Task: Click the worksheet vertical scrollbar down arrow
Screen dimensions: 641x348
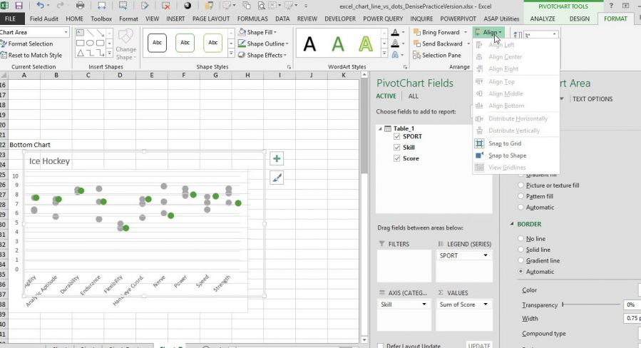Action: 364,340
